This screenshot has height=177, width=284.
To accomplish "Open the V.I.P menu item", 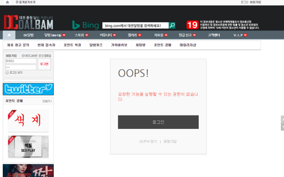I will pyautogui.click(x=240, y=35).
